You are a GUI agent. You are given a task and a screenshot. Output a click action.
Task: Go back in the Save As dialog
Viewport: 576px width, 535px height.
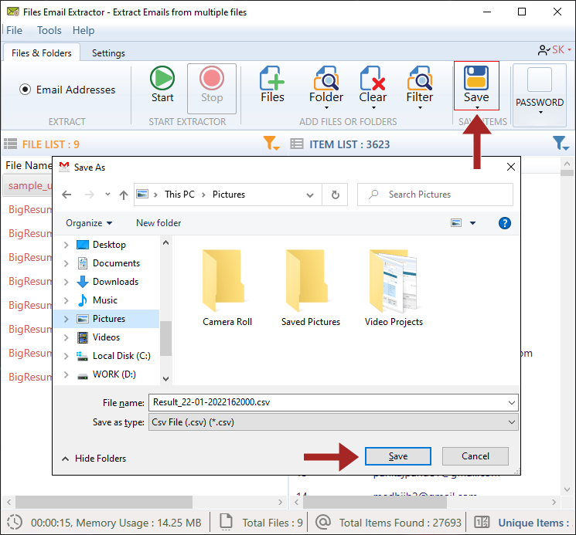(66, 195)
